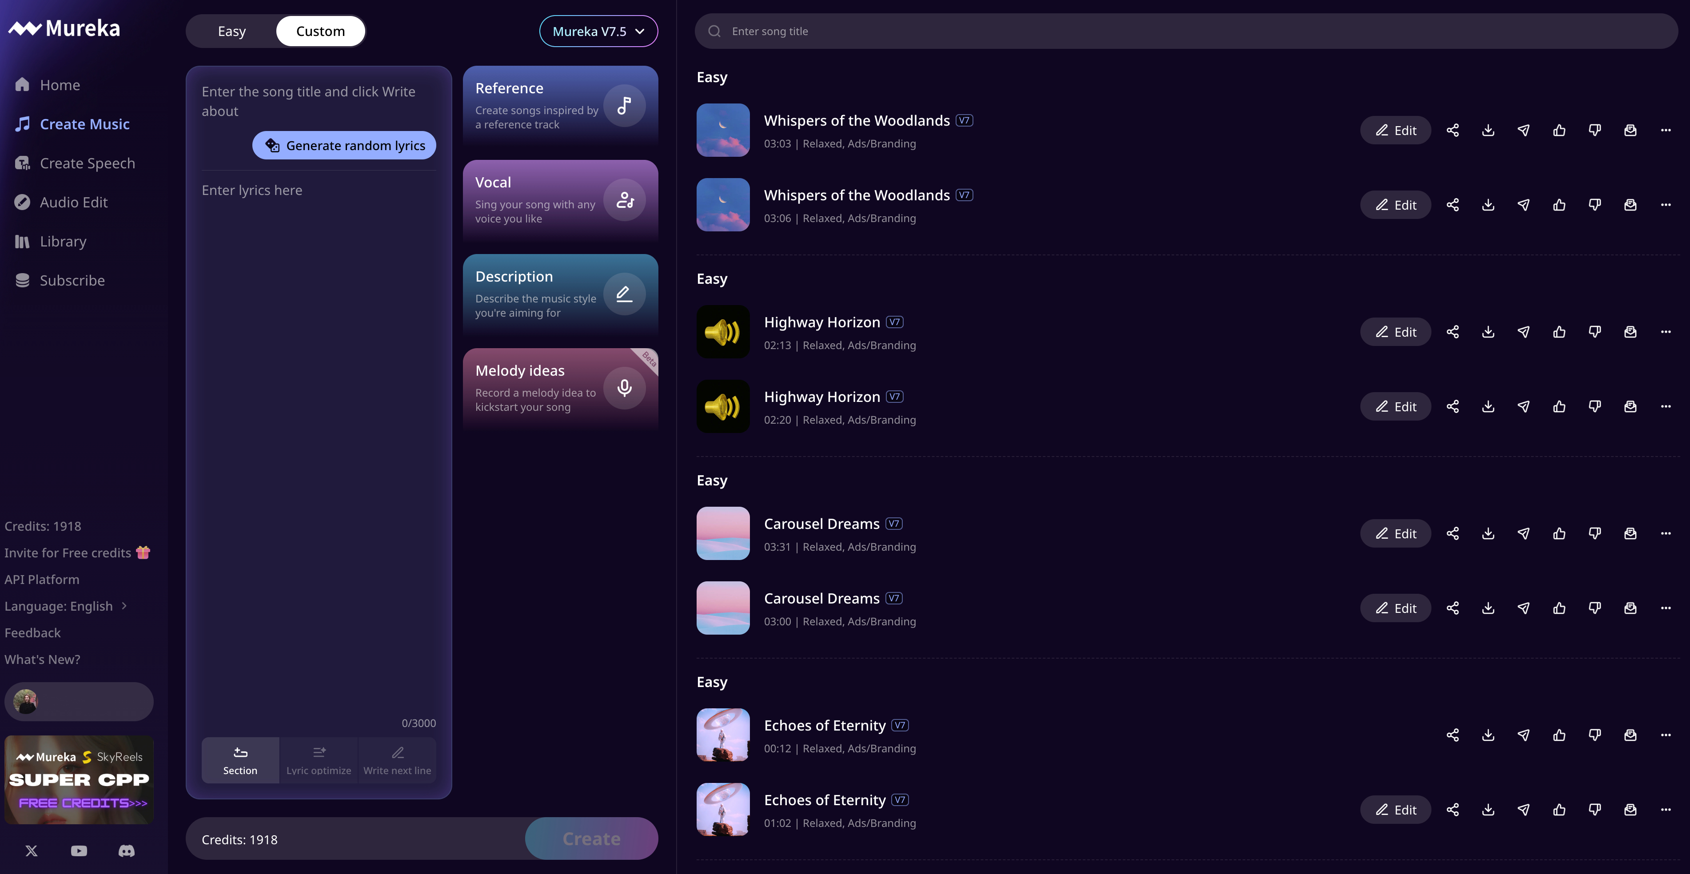Open the Library sidebar item

pos(63,241)
